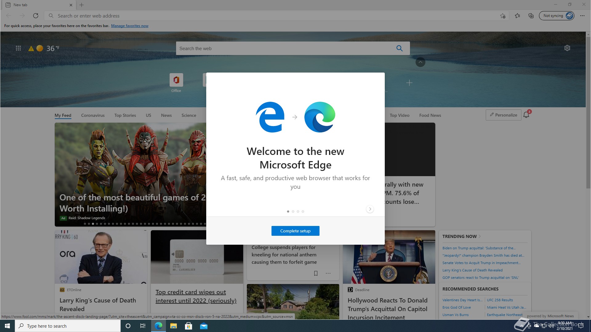Open File Explorer from taskbar
Image resolution: width=591 pixels, height=332 pixels.
tap(173, 326)
